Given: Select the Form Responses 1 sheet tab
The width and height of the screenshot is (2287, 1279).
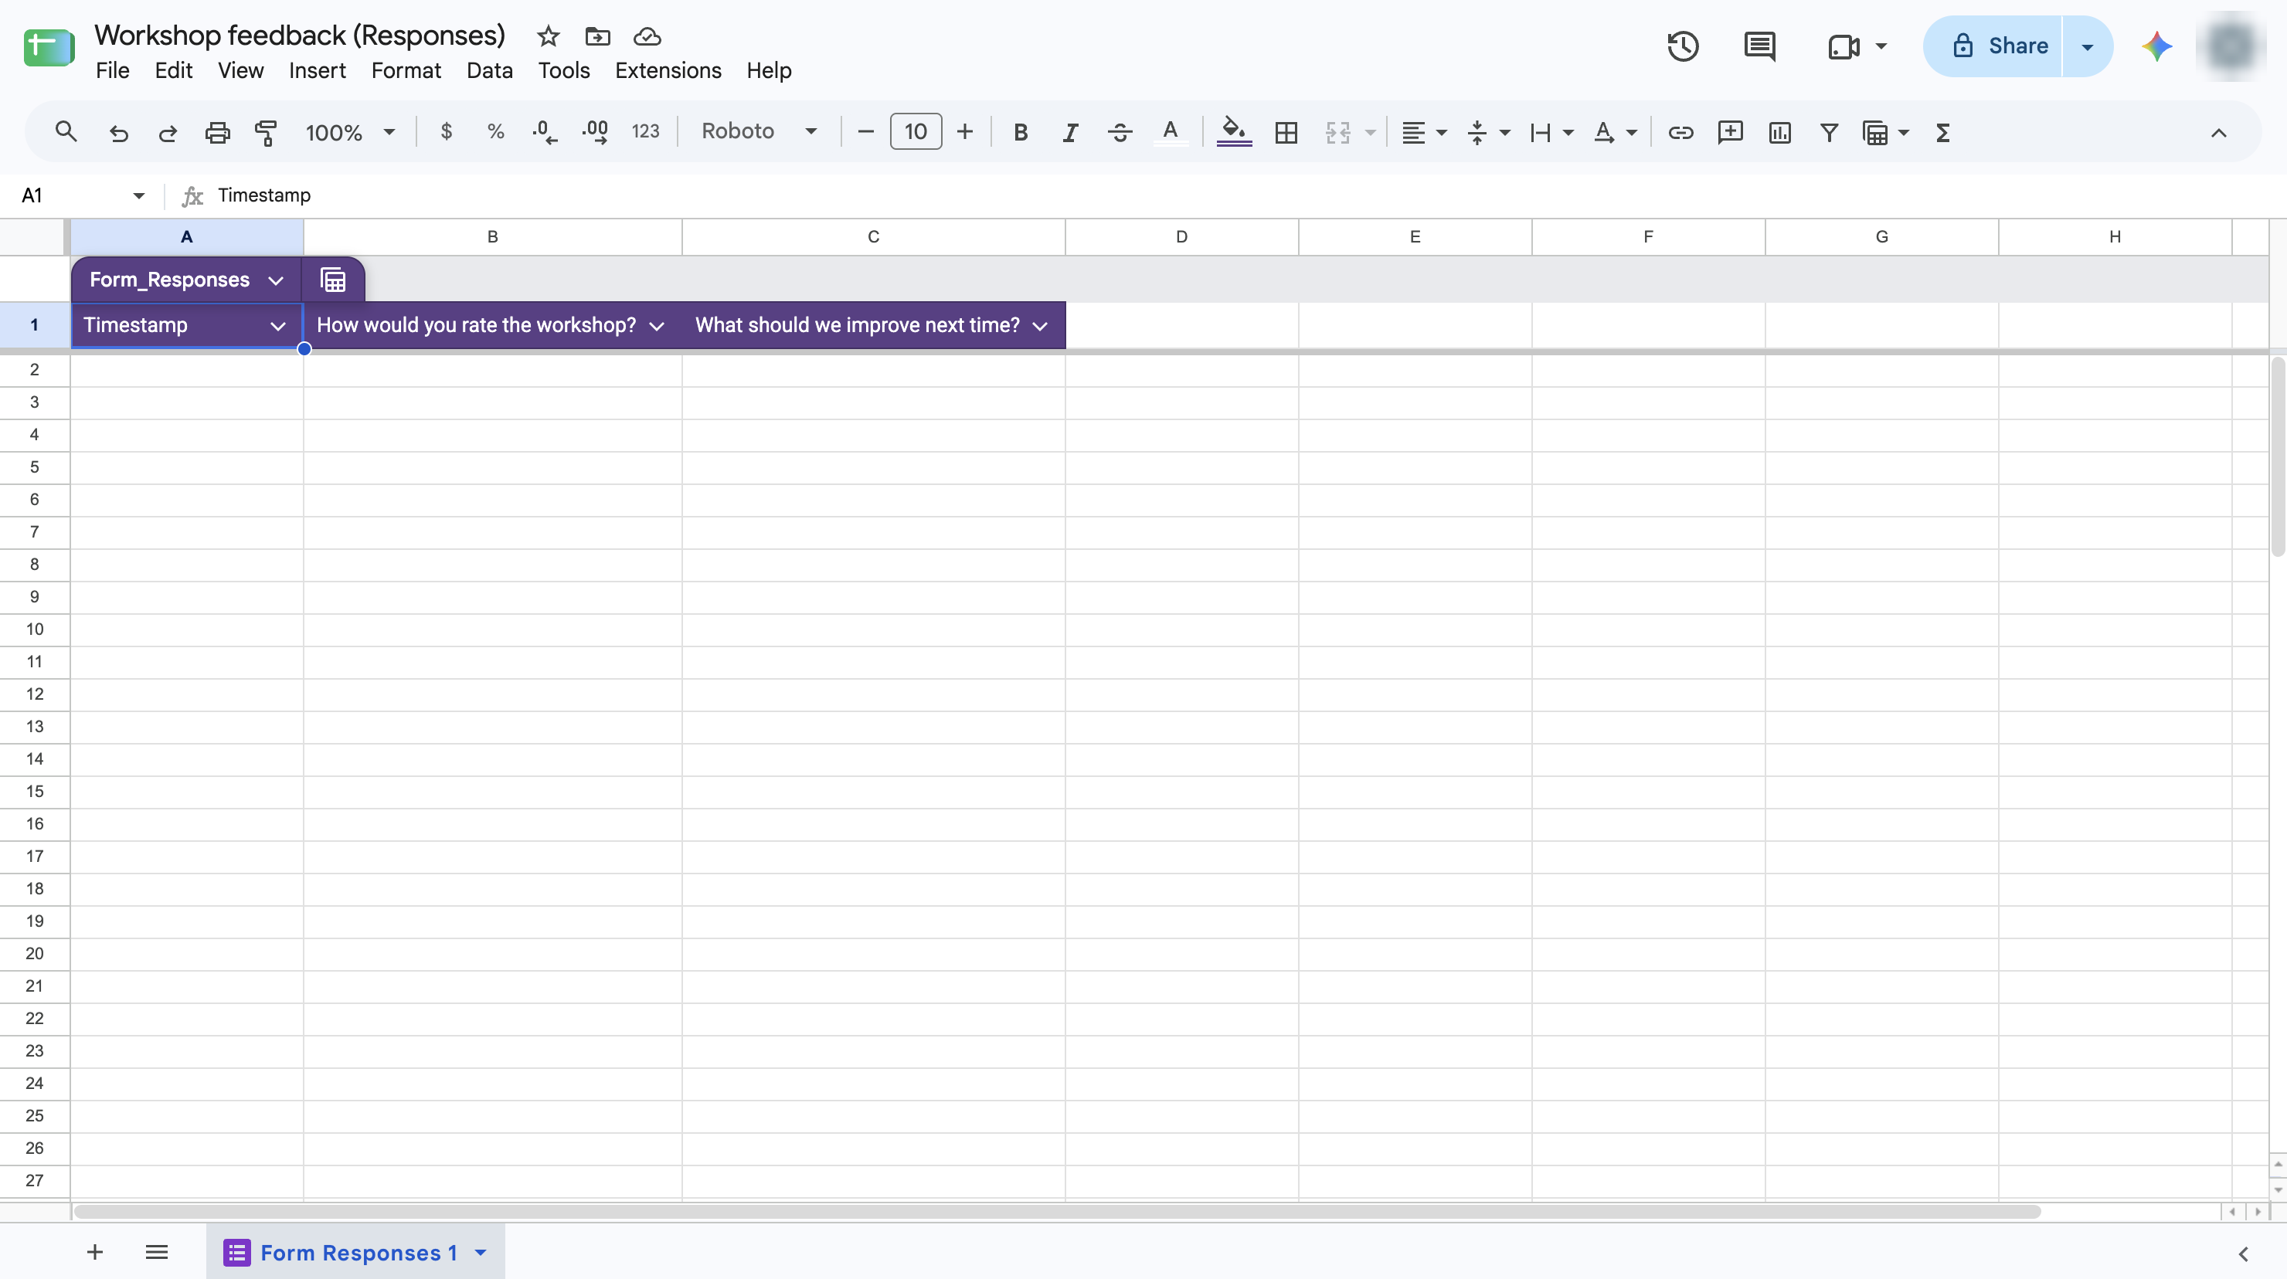Looking at the screenshot, I should click(355, 1253).
